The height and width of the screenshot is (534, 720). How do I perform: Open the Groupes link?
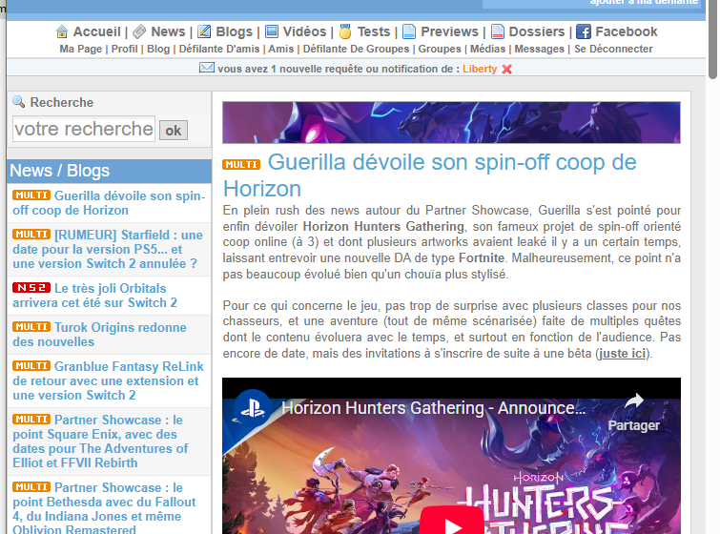click(x=440, y=49)
